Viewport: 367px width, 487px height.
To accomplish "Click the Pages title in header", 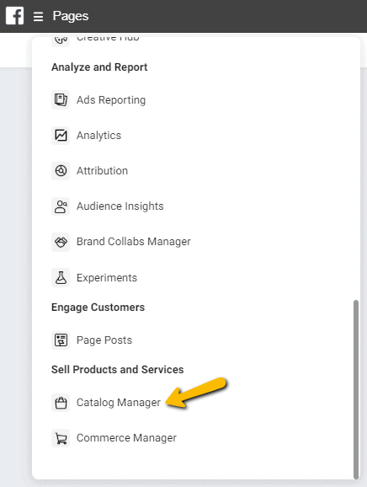I will pos(71,16).
